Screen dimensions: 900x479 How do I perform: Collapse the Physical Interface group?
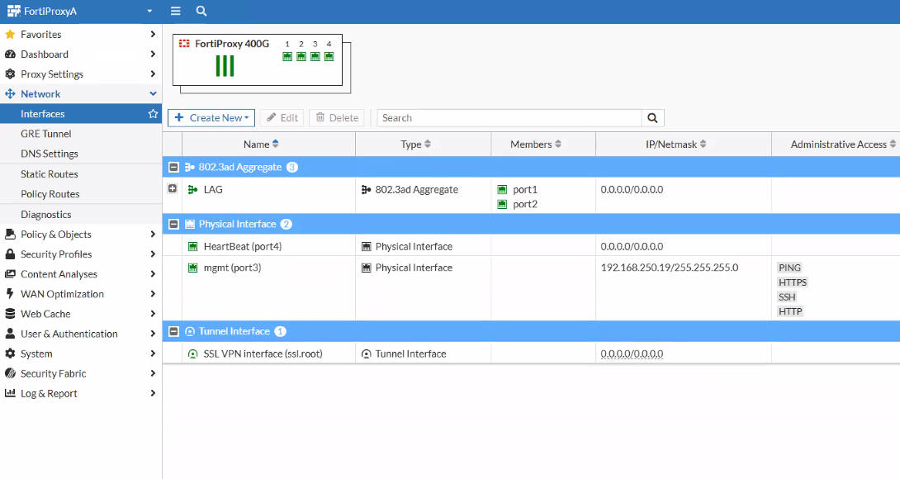(173, 224)
